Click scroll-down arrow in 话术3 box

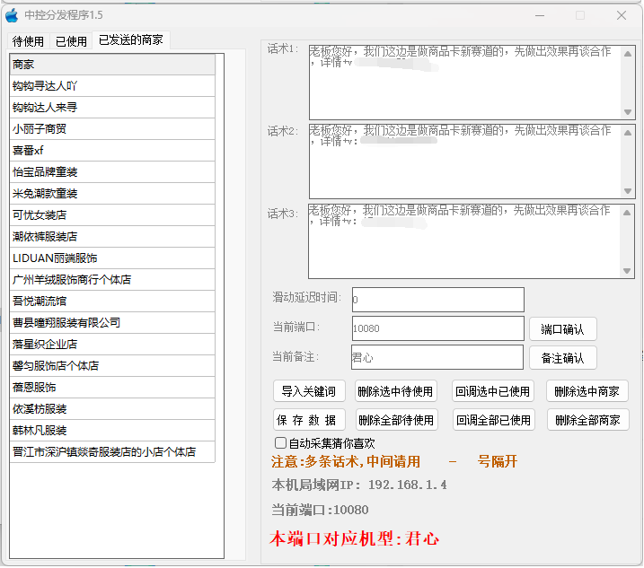(x=628, y=271)
